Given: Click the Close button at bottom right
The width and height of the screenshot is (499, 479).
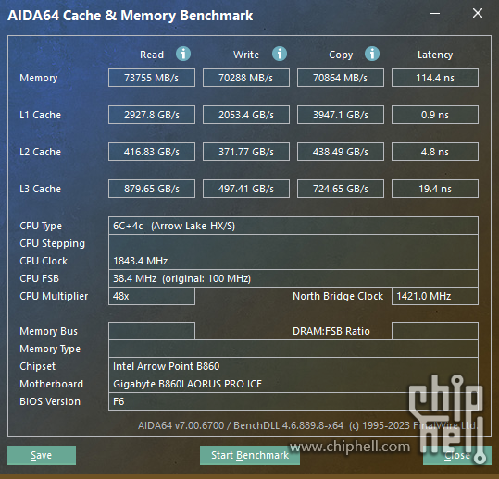Looking at the screenshot, I should tap(457, 455).
